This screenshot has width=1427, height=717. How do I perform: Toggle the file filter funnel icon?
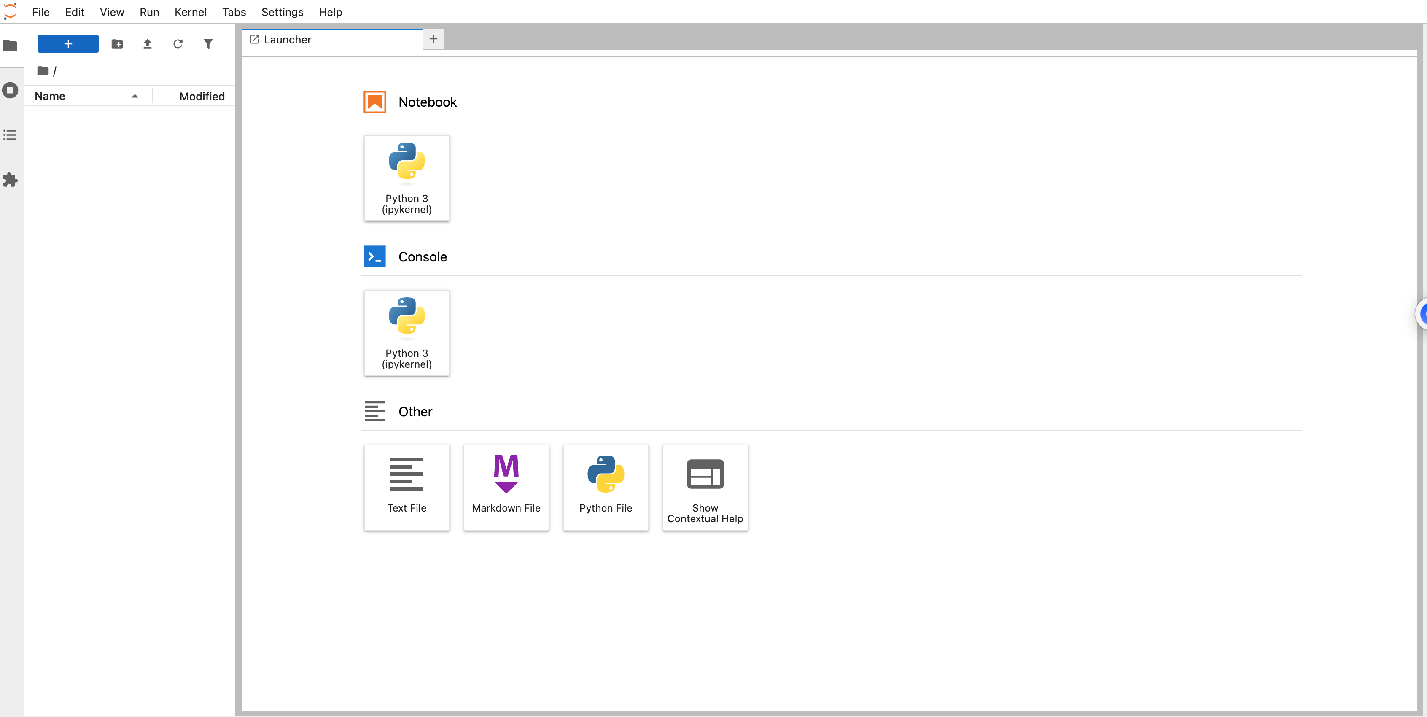[x=208, y=44]
